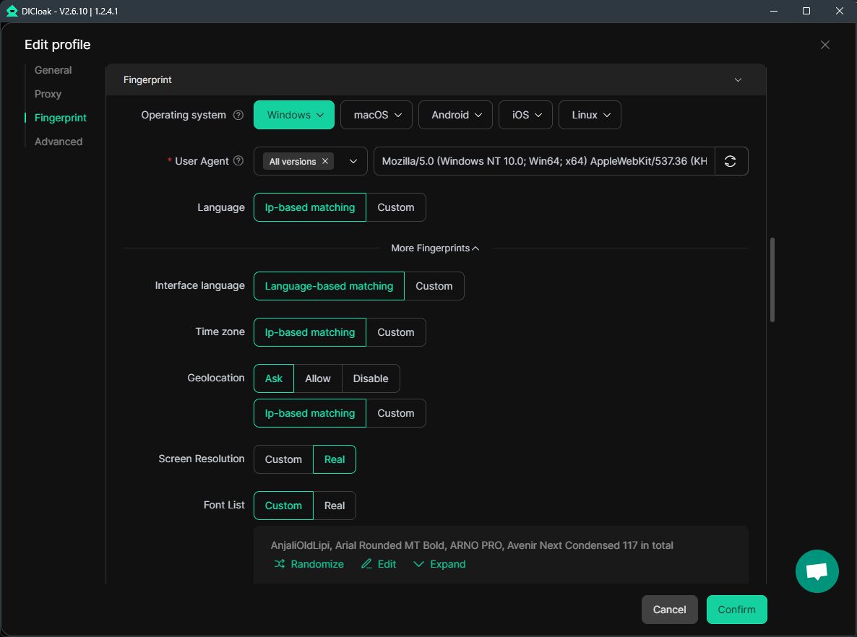The height and width of the screenshot is (637, 857).
Task: Click the Randomize shuffle icon for fonts
Action: pyautogui.click(x=280, y=564)
